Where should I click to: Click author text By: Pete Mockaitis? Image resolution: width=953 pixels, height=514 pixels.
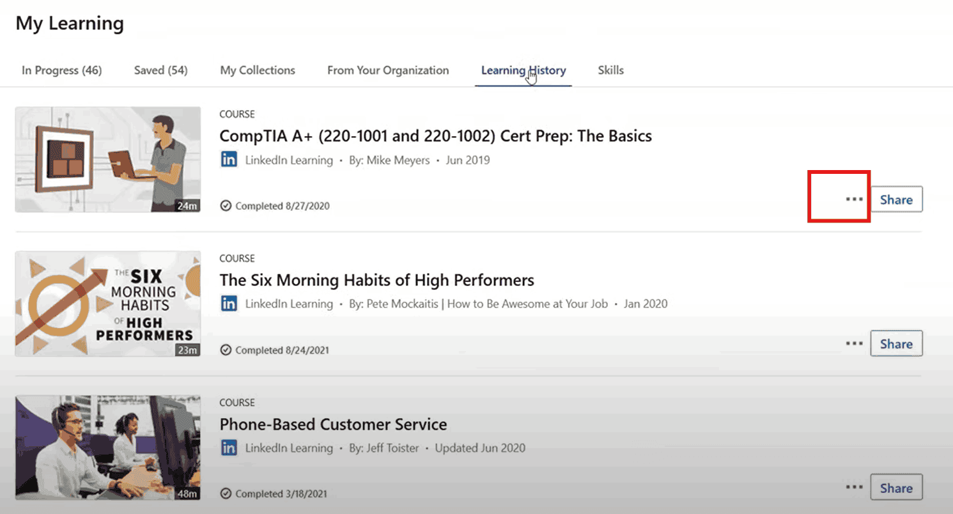click(478, 304)
